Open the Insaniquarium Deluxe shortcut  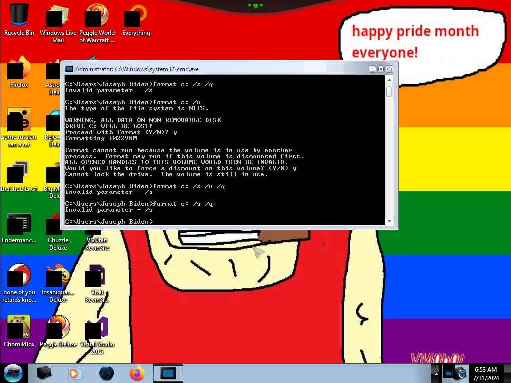(x=58, y=283)
